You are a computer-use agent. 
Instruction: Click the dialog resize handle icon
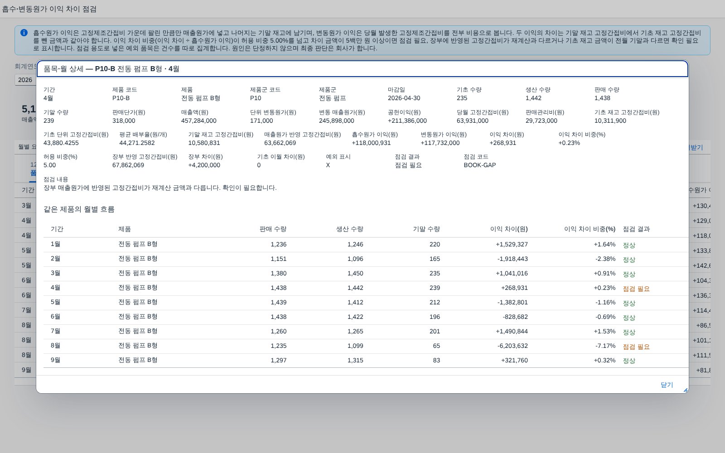click(685, 390)
